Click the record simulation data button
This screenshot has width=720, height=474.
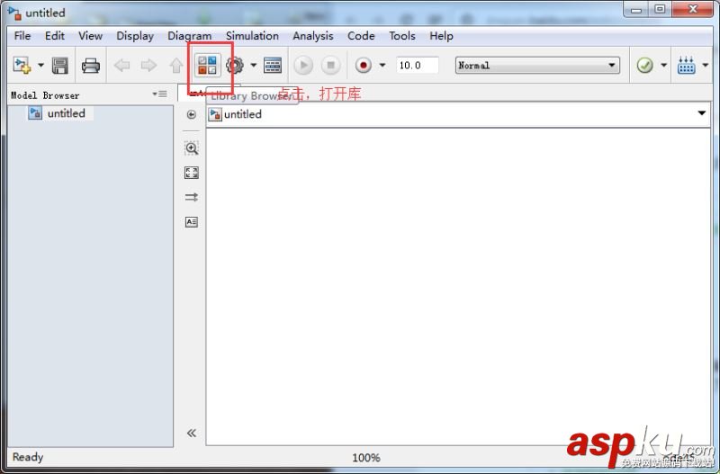point(364,66)
